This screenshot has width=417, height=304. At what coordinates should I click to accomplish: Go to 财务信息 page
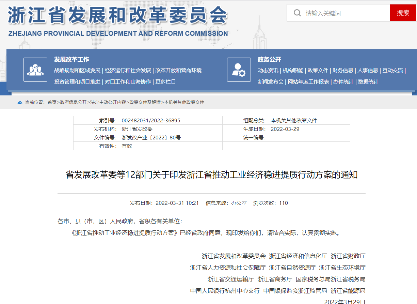click(343, 71)
